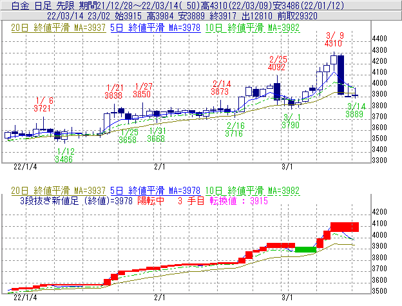
Task: Select the daily low 安3889 in the header
Action: pos(191,16)
